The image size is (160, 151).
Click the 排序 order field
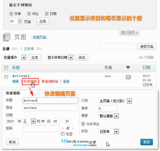(108, 109)
